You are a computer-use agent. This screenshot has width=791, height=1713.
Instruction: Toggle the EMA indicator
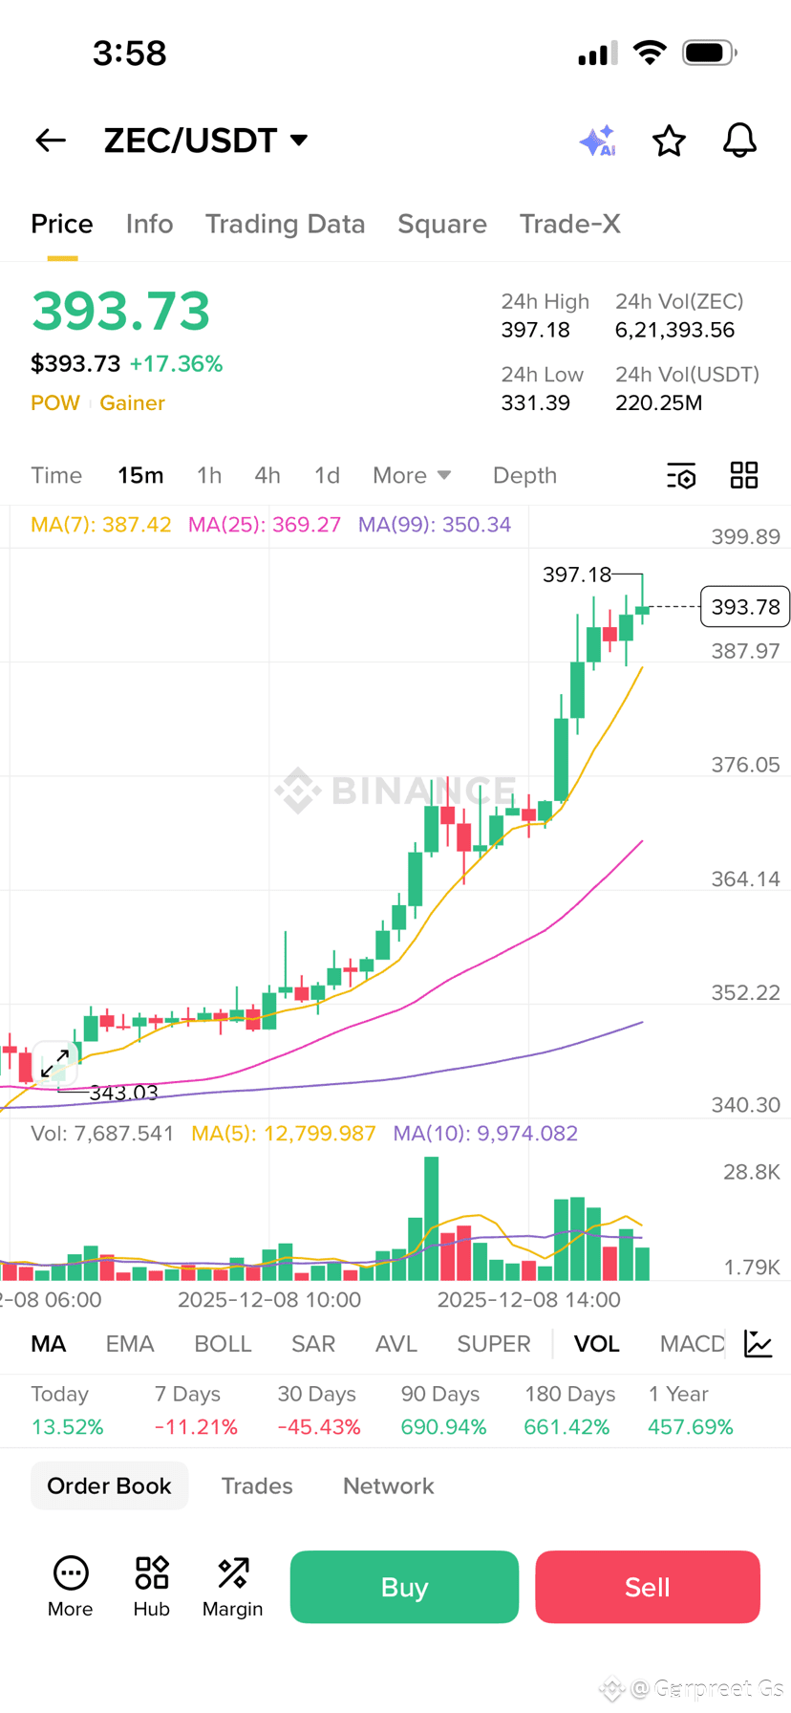[x=130, y=1344]
